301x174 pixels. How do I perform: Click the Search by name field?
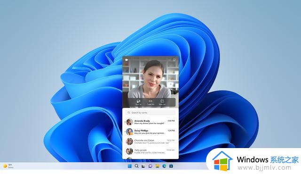coord(150,112)
